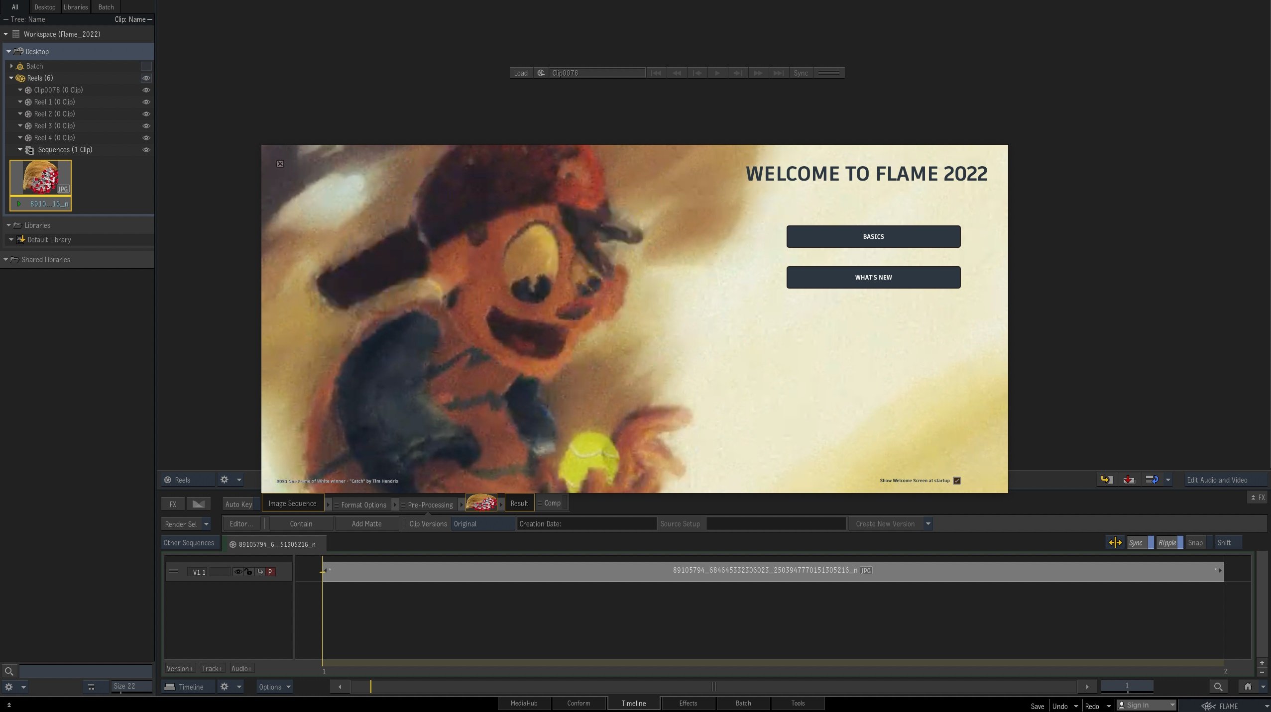The width and height of the screenshot is (1271, 712).
Task: Adjust the Size 22 thumbnail slider
Action: point(132,687)
